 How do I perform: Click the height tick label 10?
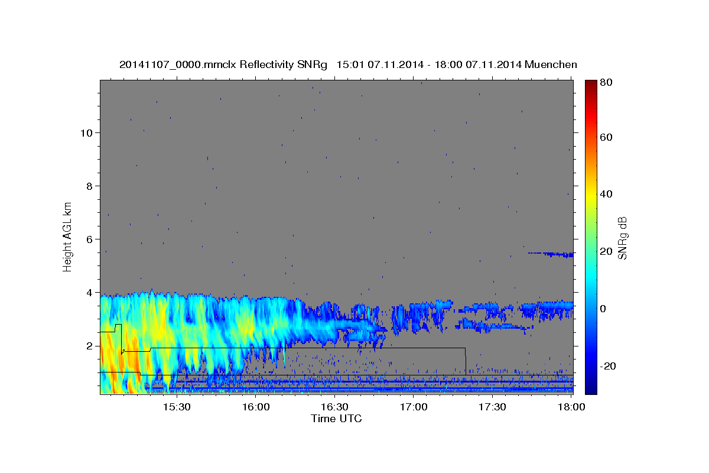point(86,132)
